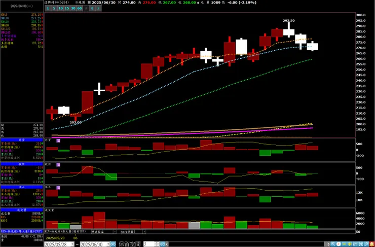Screen dimensions: 375x247
Task: Click the stock name with code 5234
Action: pos(57,3)
